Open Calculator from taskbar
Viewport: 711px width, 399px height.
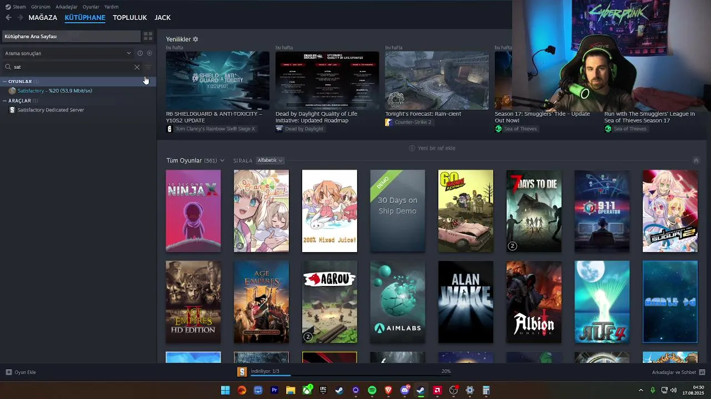(486, 391)
